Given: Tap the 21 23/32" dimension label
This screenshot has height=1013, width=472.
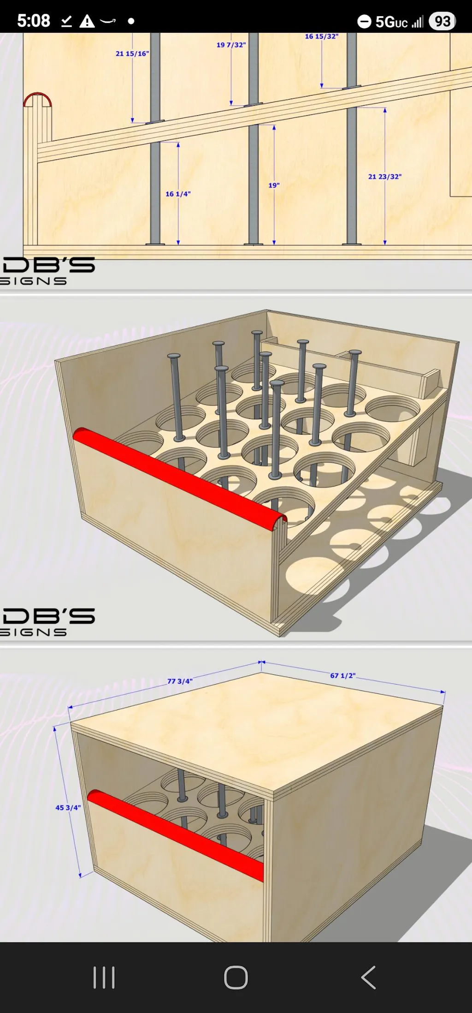Looking at the screenshot, I should [384, 177].
